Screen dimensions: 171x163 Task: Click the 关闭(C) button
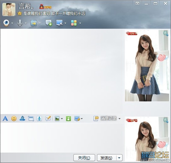pyautogui.click(x=84, y=158)
